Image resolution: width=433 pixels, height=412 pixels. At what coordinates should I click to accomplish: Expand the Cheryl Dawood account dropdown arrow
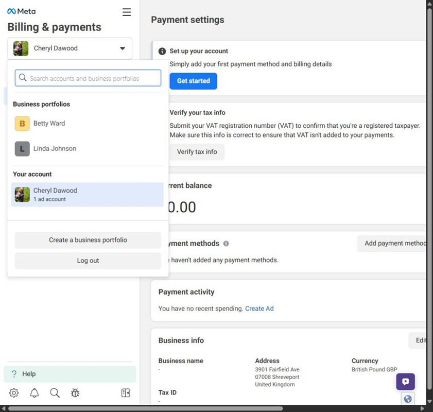click(123, 48)
